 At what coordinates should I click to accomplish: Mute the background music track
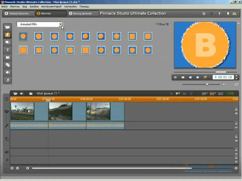coord(236,162)
